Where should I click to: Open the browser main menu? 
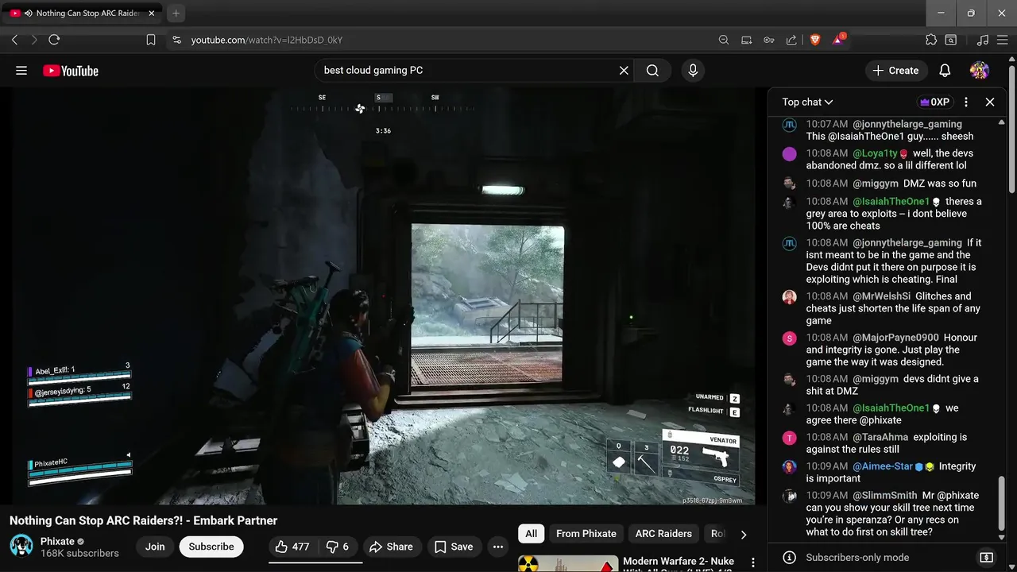pos(1003,40)
